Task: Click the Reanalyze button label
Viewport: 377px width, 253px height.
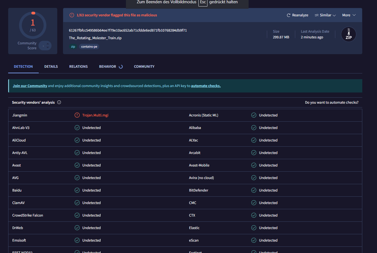Action: click(300, 15)
